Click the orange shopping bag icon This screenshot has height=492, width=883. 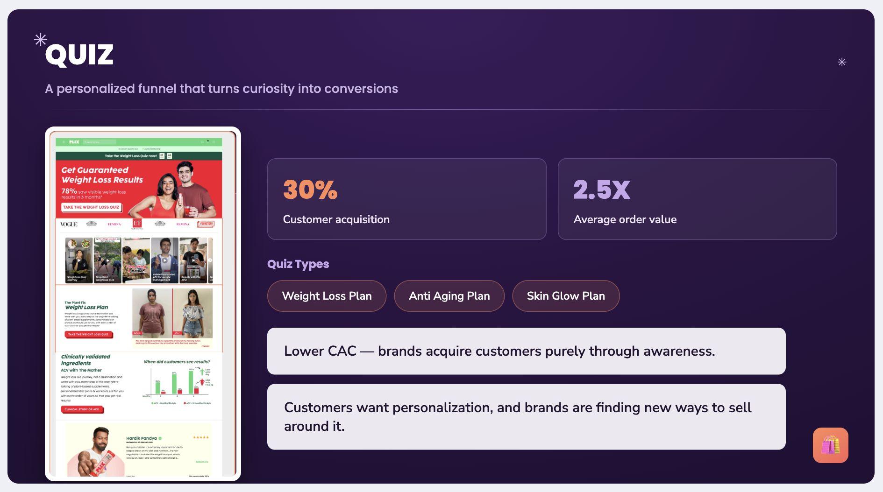[x=830, y=445]
